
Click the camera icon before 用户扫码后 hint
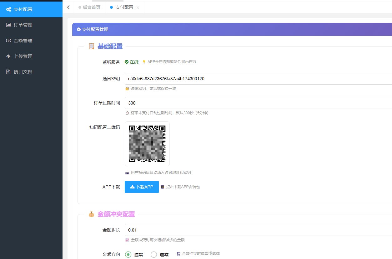point(127,173)
